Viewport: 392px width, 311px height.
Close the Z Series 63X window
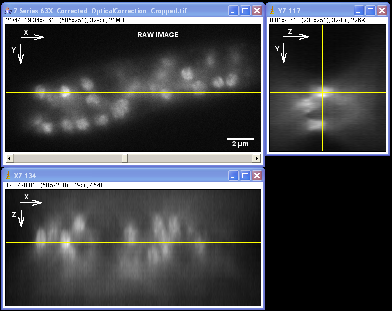[257, 11]
